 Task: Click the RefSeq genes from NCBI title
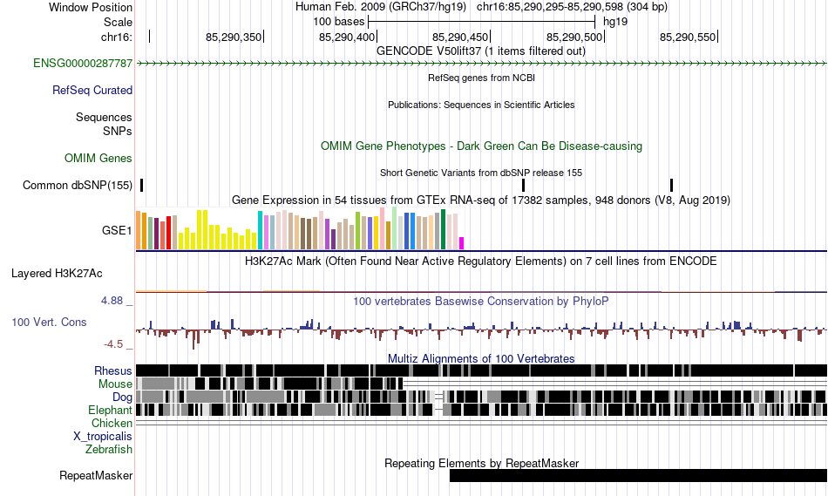(x=481, y=78)
